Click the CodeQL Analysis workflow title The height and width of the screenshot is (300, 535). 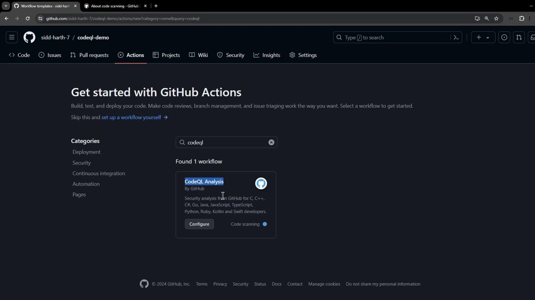point(204,182)
